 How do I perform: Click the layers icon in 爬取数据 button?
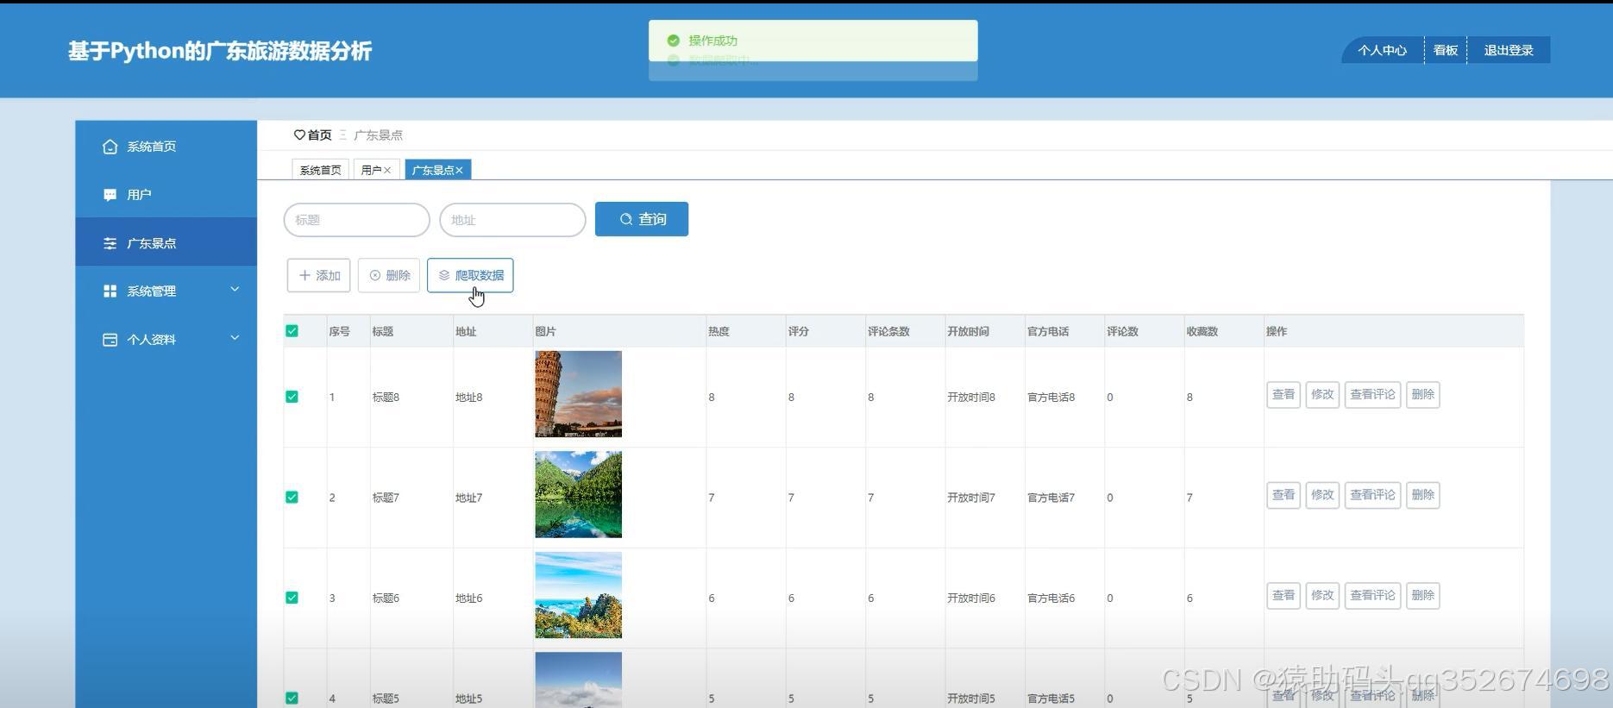tap(444, 275)
